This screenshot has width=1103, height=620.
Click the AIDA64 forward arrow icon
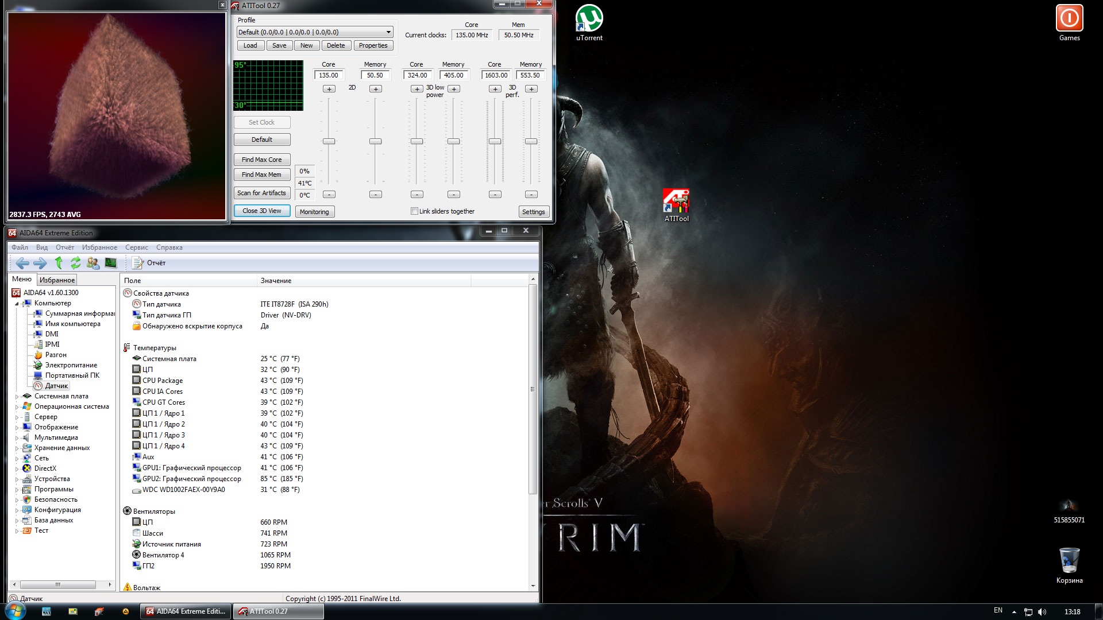coord(40,263)
